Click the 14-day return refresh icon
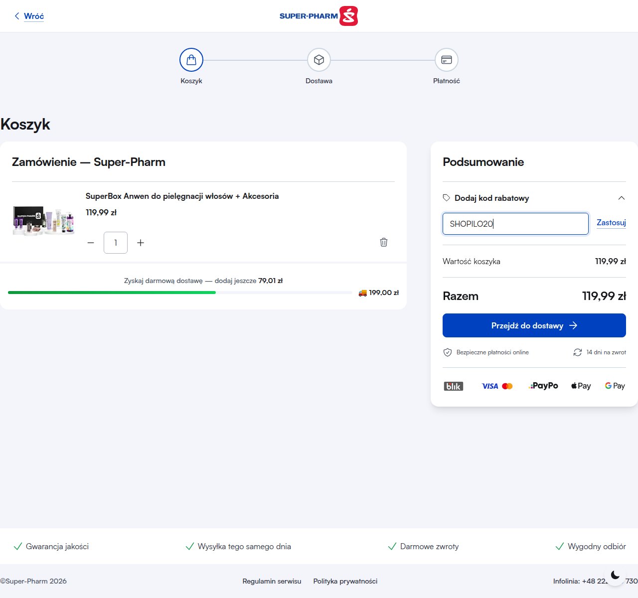Viewport: 638px width, 598px height. [x=578, y=352]
